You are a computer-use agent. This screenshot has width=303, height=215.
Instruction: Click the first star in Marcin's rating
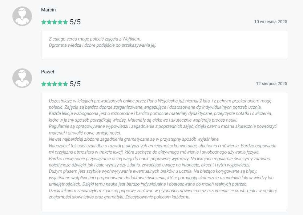point(44,22)
